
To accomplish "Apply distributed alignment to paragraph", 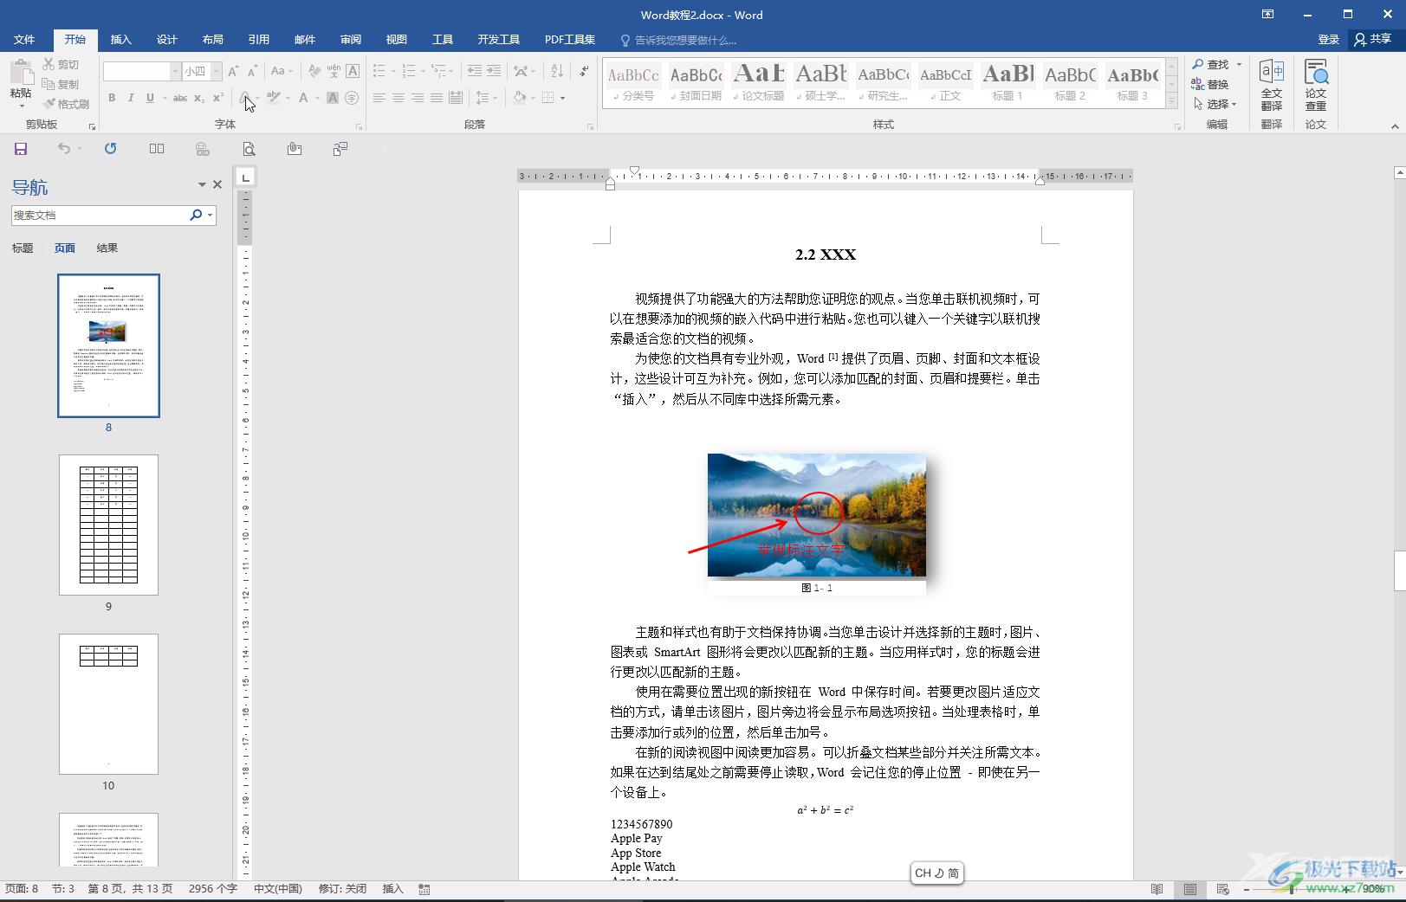I will 456,98.
